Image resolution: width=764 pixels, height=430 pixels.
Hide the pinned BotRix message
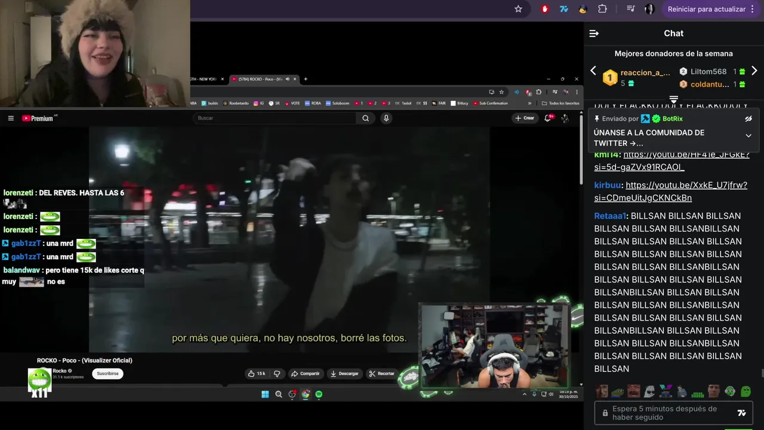pos(748,119)
